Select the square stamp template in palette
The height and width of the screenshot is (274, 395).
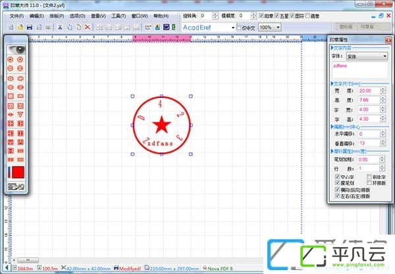coord(11,96)
